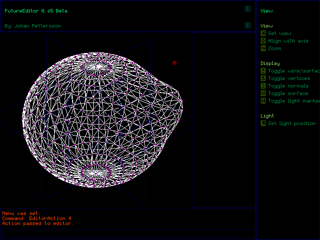320x240 pixels.
Task: Toggle light marker visibility
Action: point(293,101)
